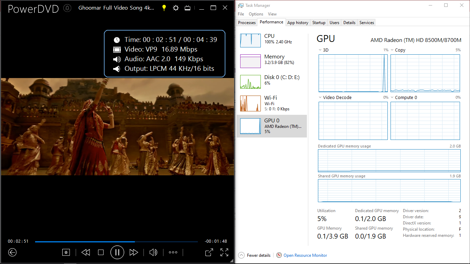This screenshot has height=264, width=470.
Task: Click the Shared GPU memory usage graph
Action: pyautogui.click(x=389, y=190)
